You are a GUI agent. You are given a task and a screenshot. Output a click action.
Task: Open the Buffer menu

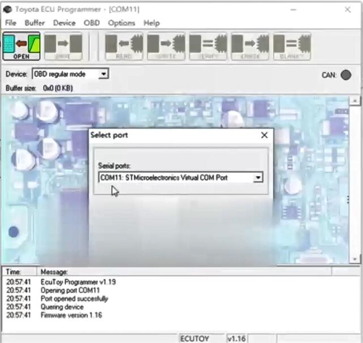click(35, 23)
